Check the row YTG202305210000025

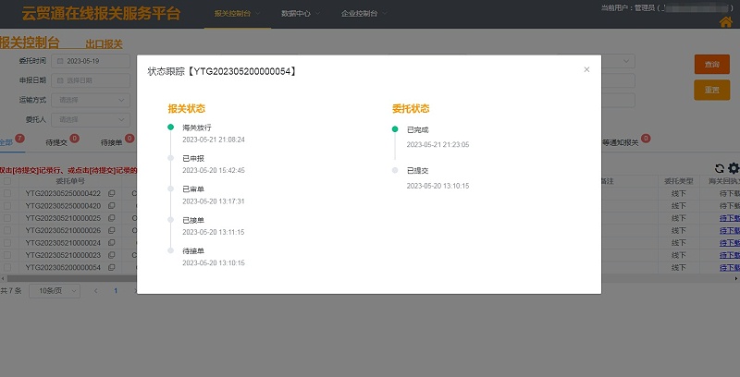click(7, 218)
